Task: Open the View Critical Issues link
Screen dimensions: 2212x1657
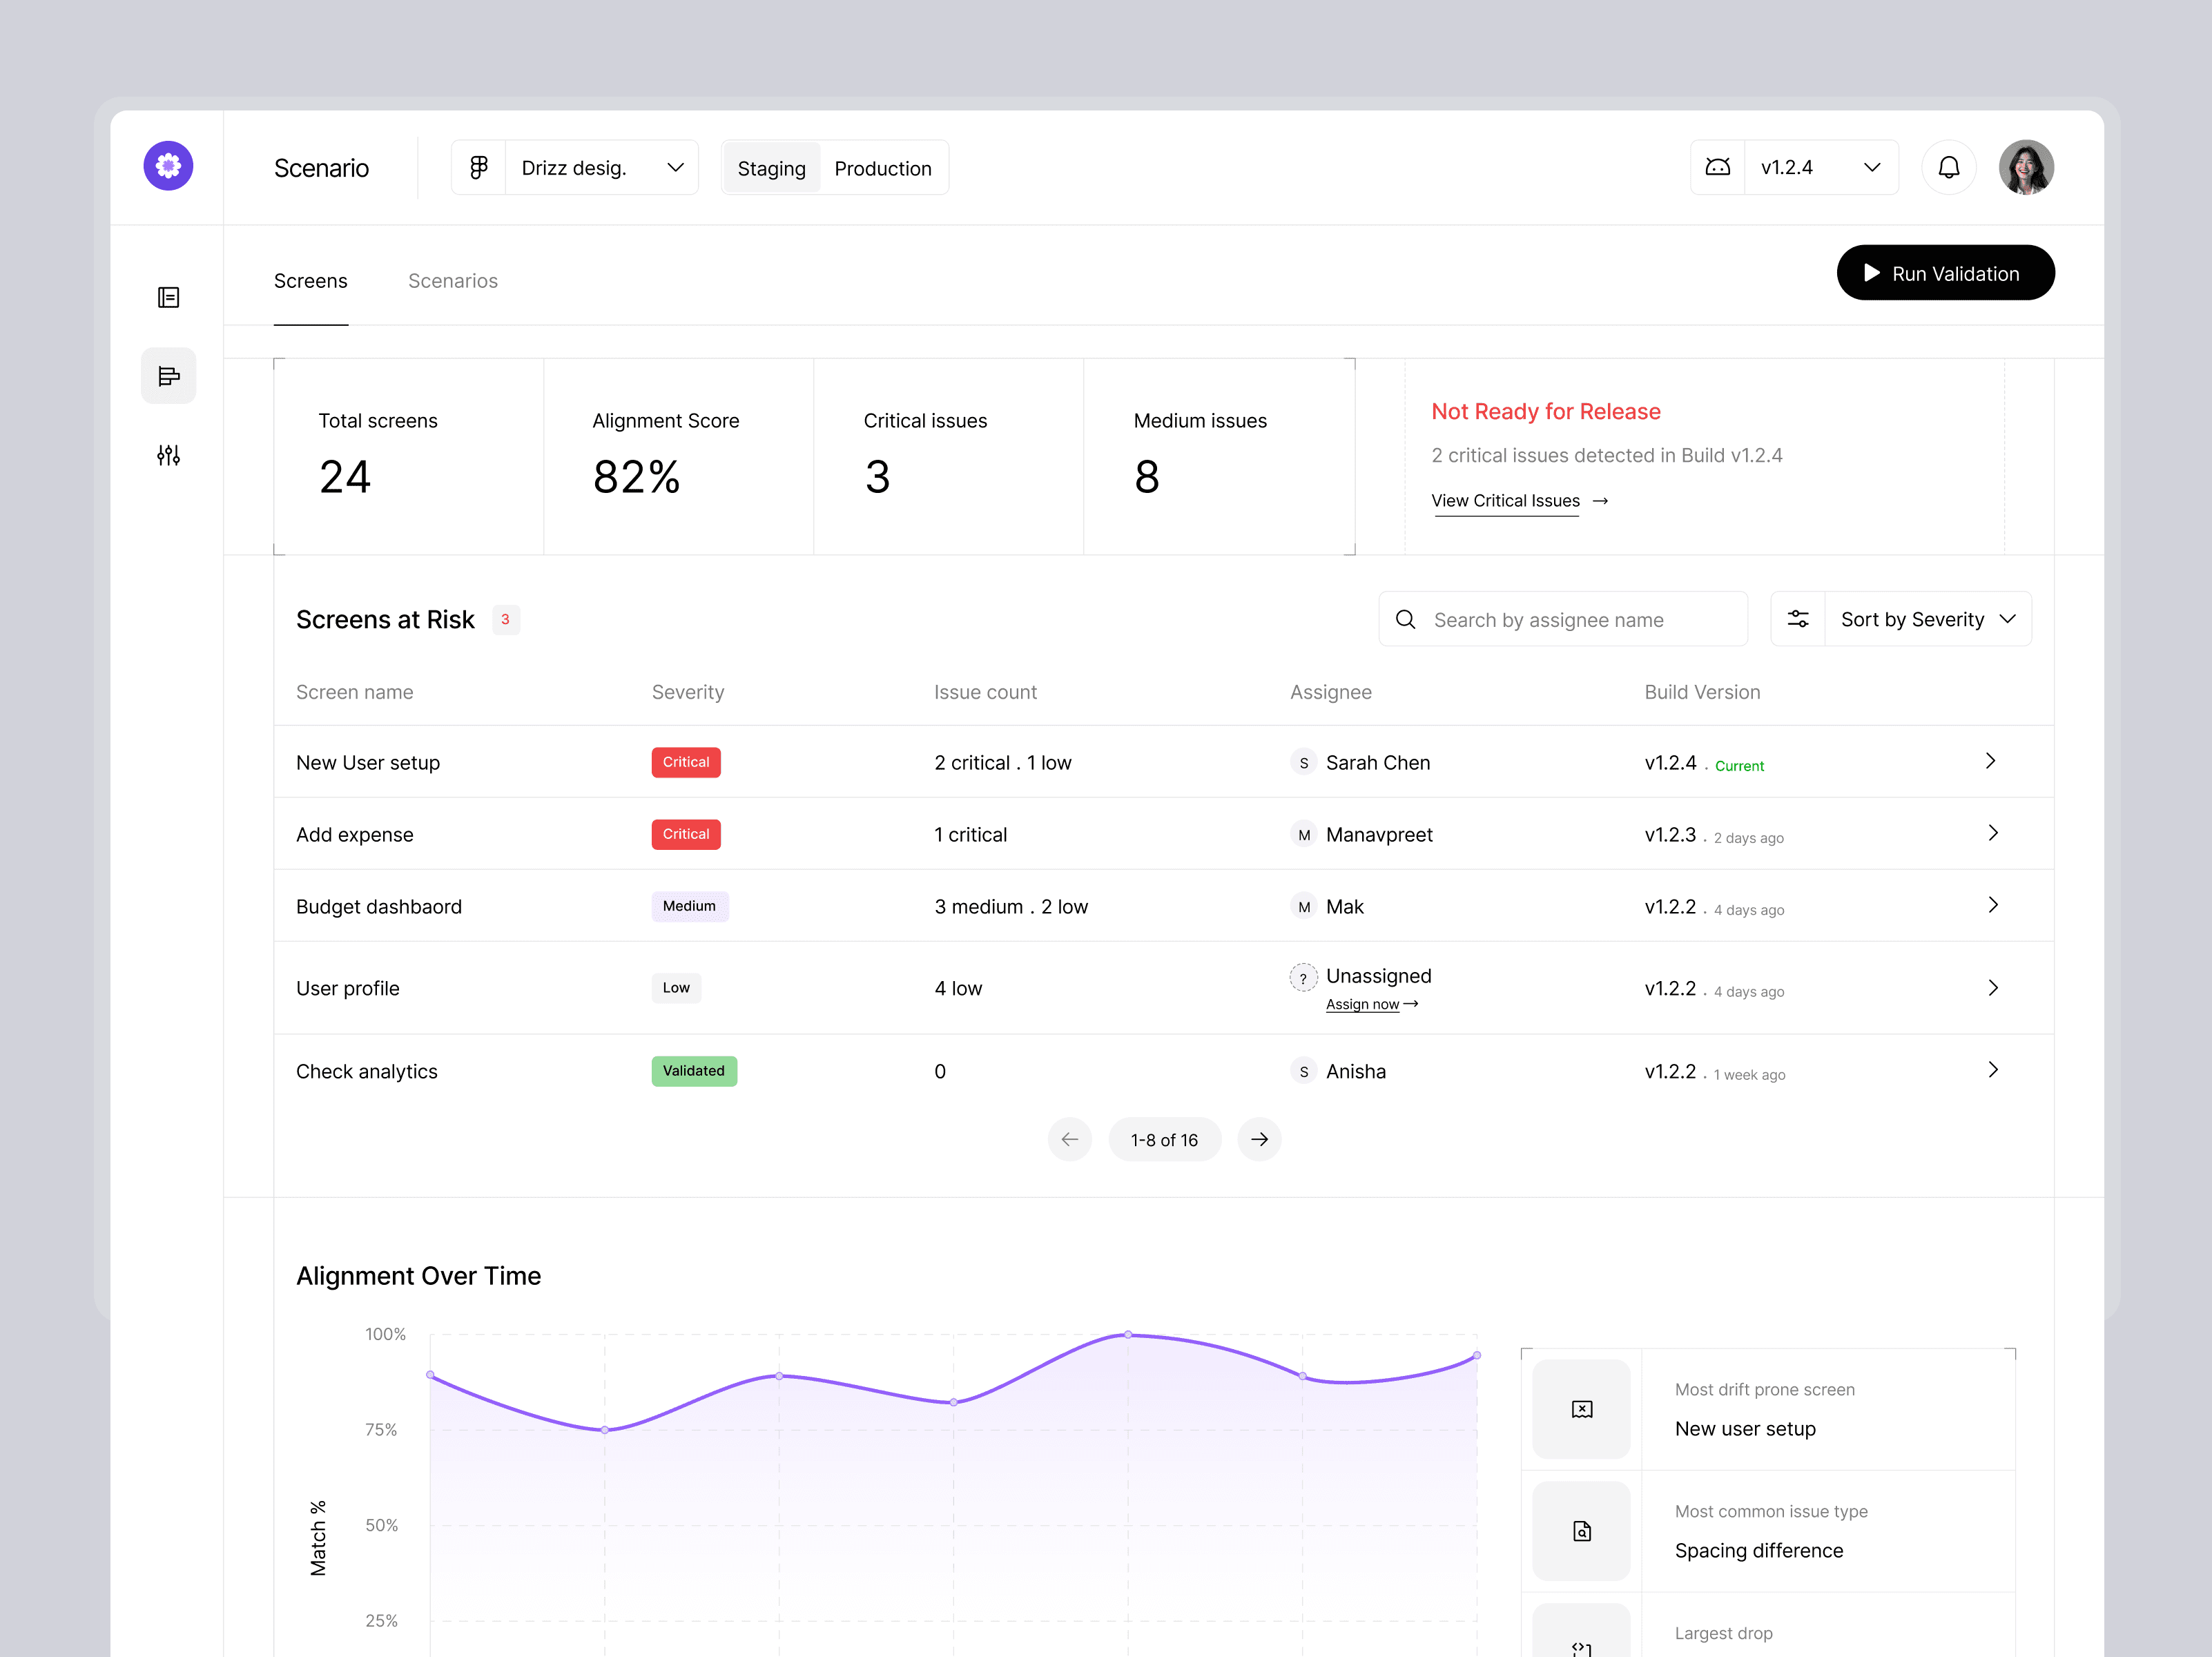Action: point(1505,501)
